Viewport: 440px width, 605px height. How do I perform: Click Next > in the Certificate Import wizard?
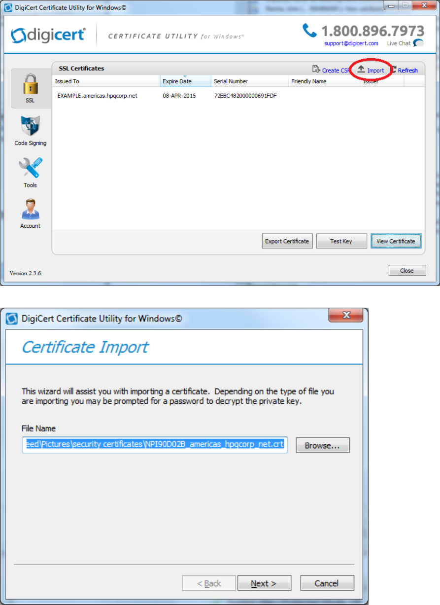point(264,583)
